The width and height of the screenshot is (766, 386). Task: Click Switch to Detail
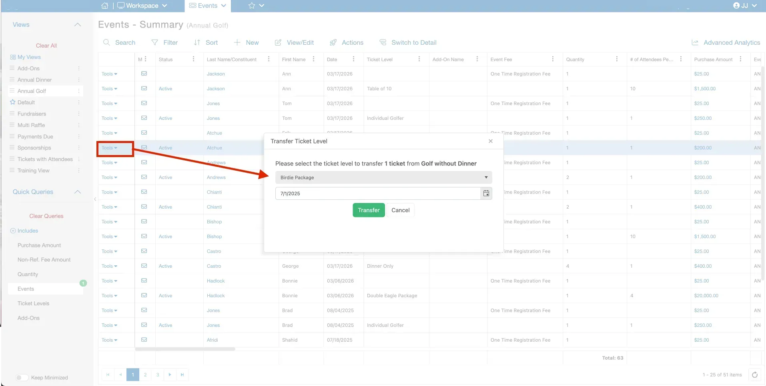pos(408,42)
